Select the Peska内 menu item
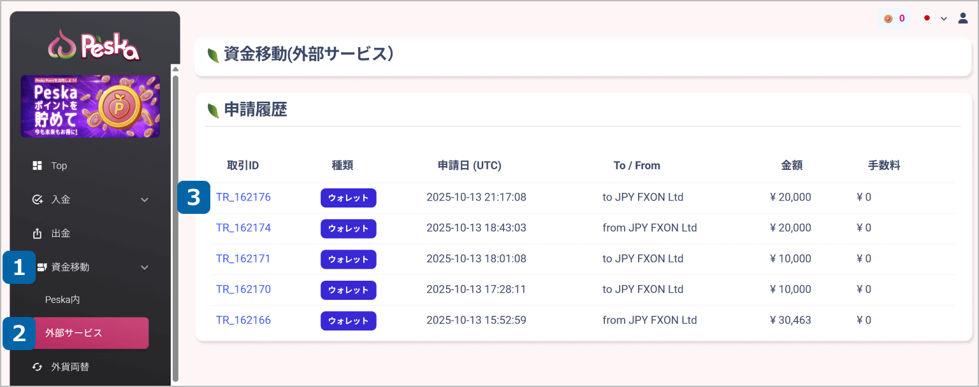 tap(62, 299)
